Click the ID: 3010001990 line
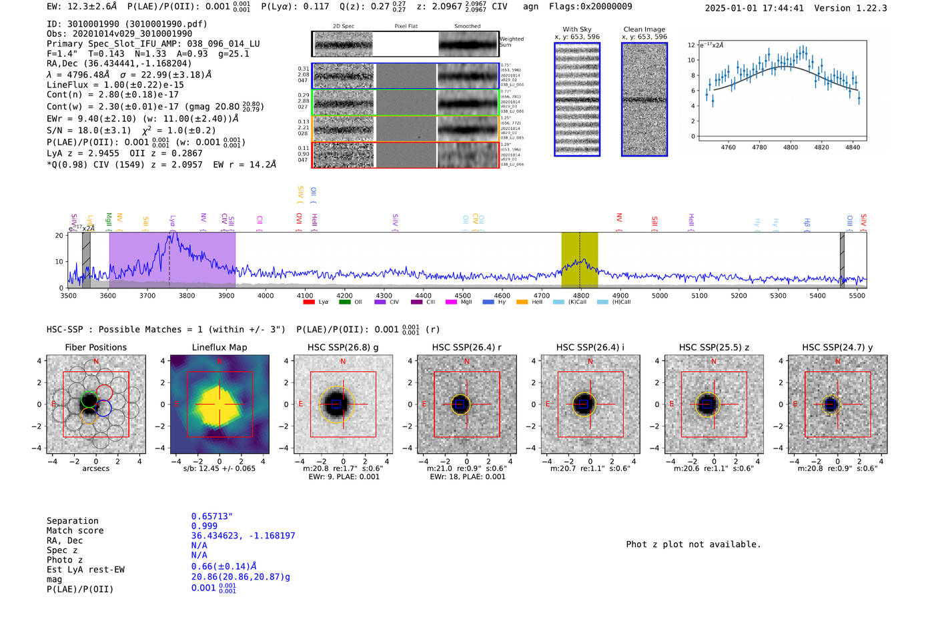 (x=127, y=24)
